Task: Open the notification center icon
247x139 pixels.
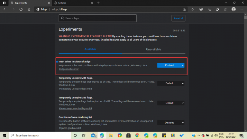Action: [241, 135]
